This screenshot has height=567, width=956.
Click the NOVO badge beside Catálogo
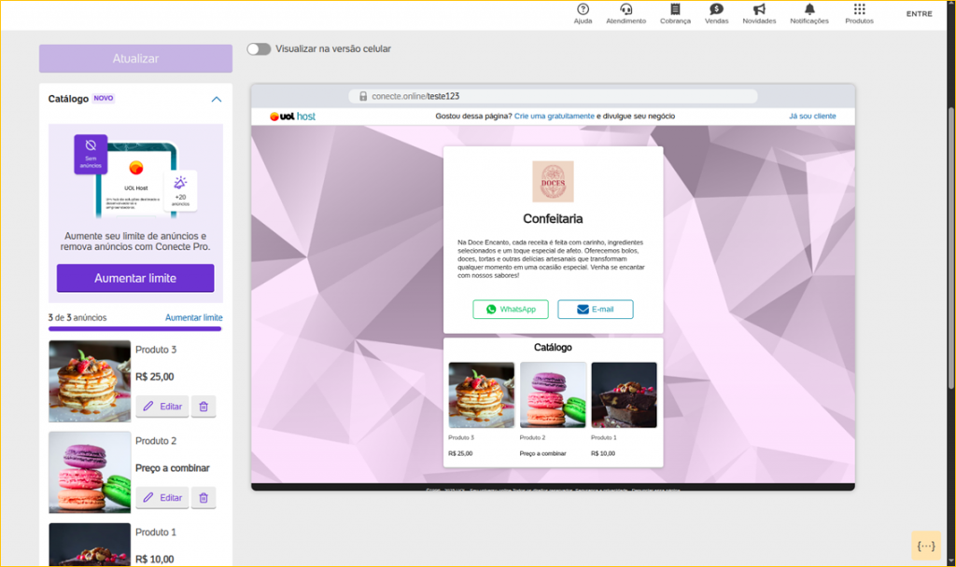[103, 98]
